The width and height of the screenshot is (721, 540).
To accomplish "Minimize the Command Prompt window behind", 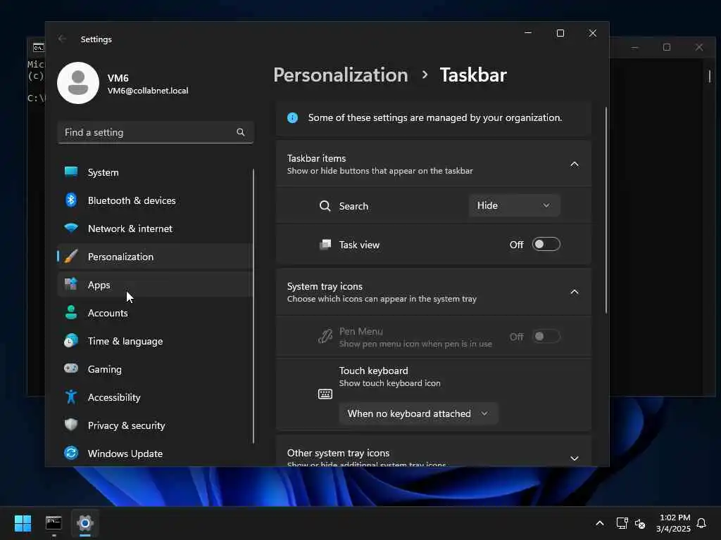I will click(x=634, y=47).
